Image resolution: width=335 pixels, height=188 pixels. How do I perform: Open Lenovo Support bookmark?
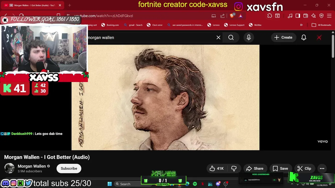click(234, 25)
